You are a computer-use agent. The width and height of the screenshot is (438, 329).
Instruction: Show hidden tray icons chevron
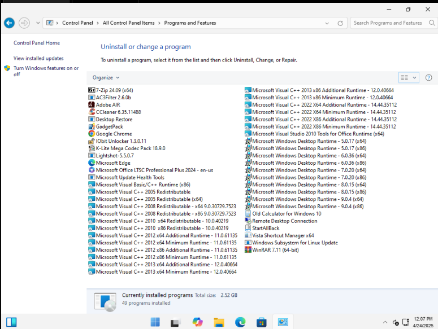(x=385, y=322)
